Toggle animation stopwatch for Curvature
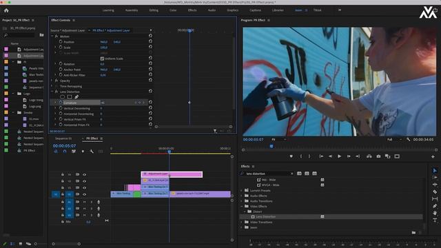Viewport: 441px width, 248px height. click(x=61, y=103)
